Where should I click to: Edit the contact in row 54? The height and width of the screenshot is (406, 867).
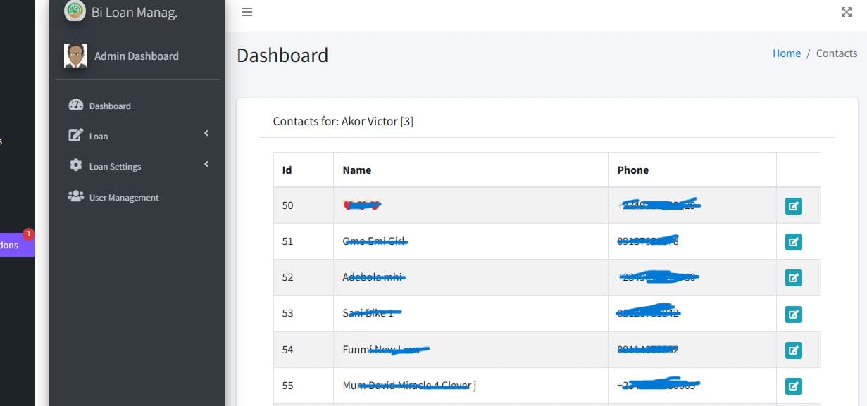coord(793,350)
